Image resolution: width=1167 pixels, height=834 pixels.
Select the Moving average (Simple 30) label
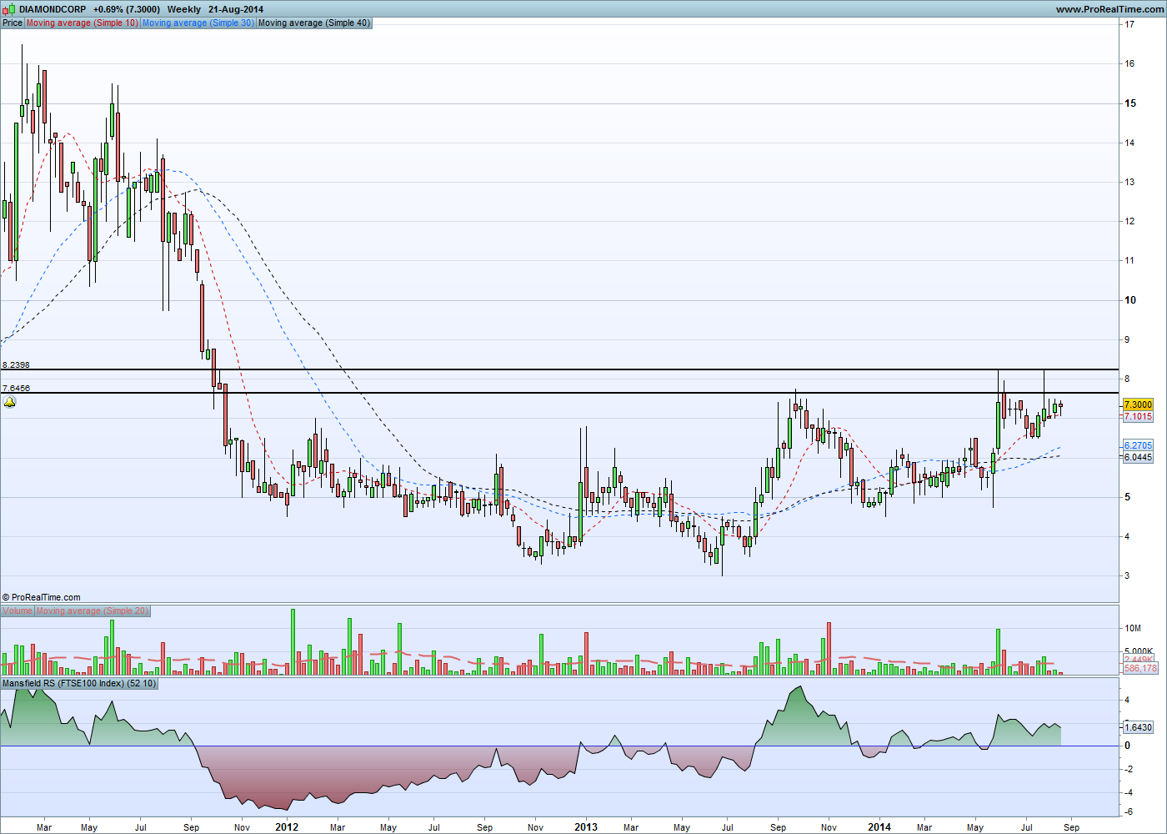tap(198, 23)
